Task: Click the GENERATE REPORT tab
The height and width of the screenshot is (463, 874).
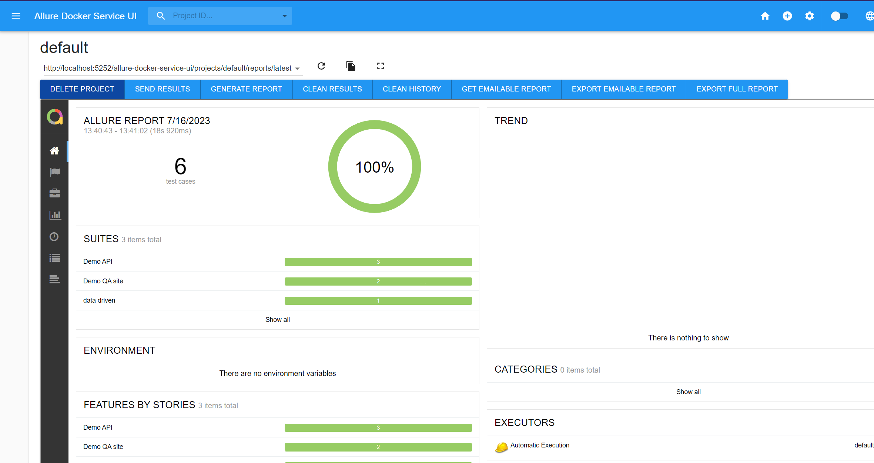Action: [246, 89]
